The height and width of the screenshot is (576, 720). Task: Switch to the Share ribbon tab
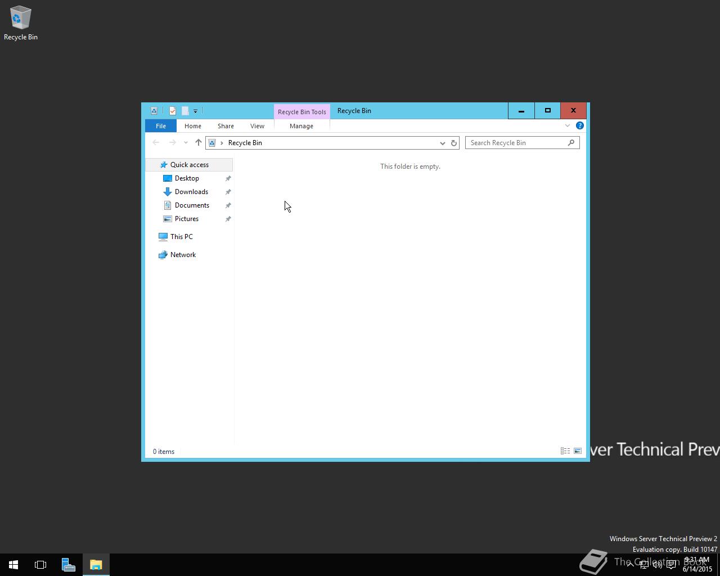pos(226,126)
